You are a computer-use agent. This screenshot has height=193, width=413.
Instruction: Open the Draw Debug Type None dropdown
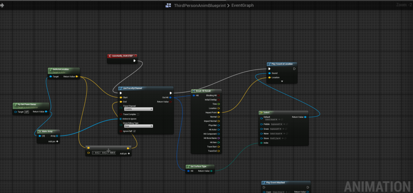(139, 126)
